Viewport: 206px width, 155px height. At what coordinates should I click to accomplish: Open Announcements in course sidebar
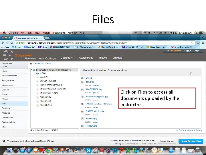click(14, 76)
